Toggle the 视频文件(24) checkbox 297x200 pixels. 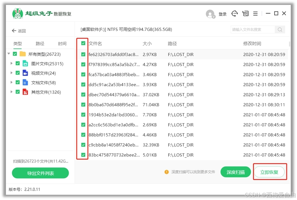[x=17, y=73]
